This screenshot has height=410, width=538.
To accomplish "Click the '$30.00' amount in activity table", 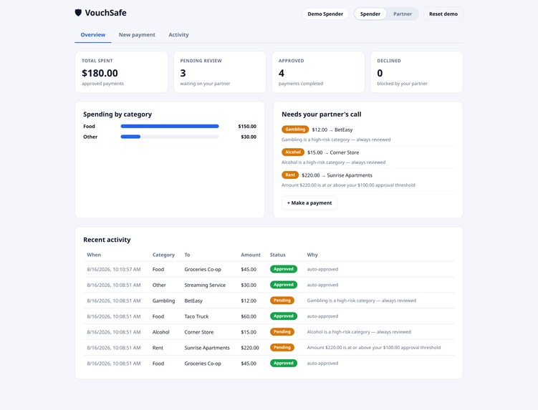I will [x=249, y=285].
